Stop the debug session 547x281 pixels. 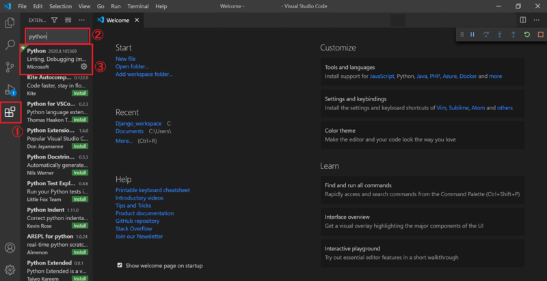(541, 34)
